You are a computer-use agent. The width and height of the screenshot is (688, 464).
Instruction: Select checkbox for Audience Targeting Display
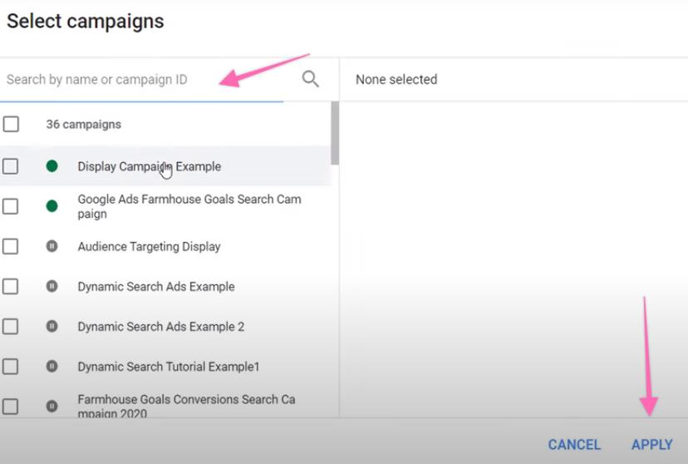click(11, 246)
